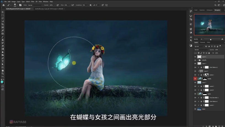Viewport: 225px width, 127px height.
Task: Select the Pen tool
Action: click(x=2, y=58)
